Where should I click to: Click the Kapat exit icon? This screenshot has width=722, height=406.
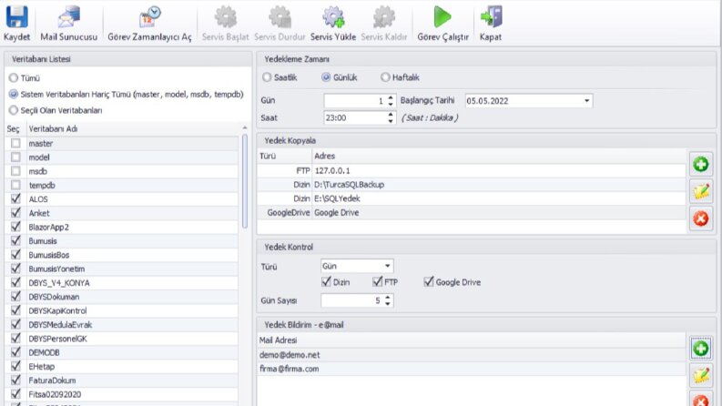tap(491, 16)
